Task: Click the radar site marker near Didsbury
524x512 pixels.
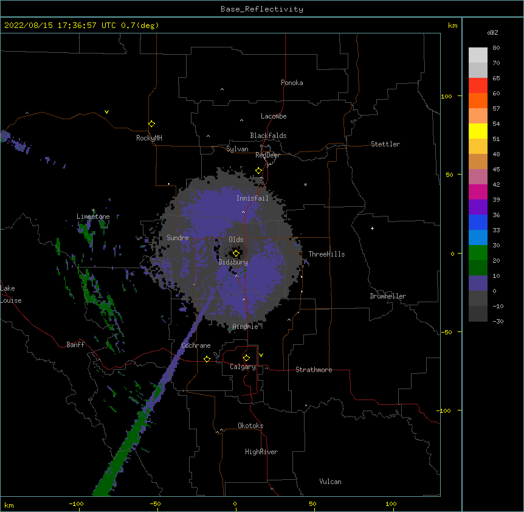Action: [x=236, y=254]
